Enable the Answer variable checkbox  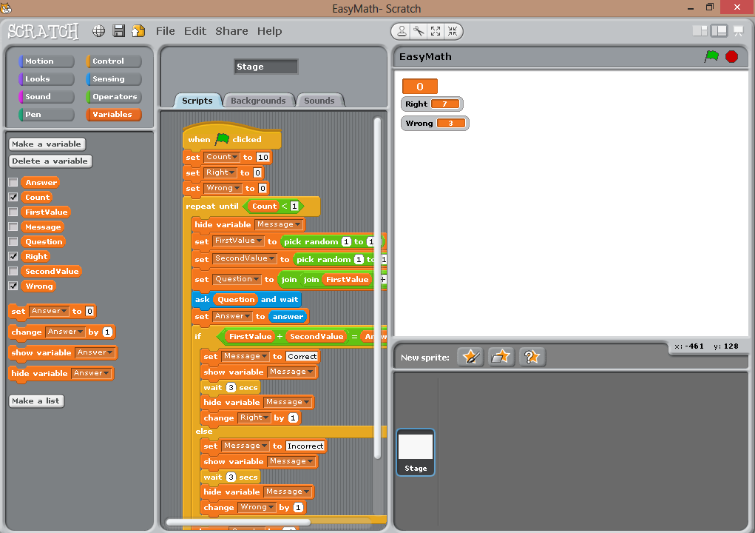tap(13, 183)
